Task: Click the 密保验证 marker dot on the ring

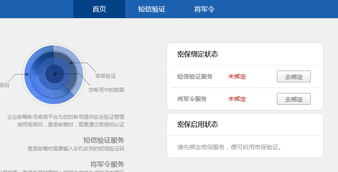Action: tap(71, 63)
